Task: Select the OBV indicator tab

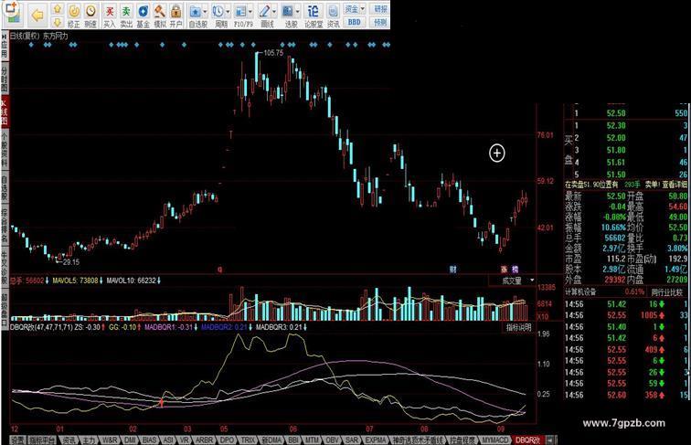Action: tap(332, 440)
